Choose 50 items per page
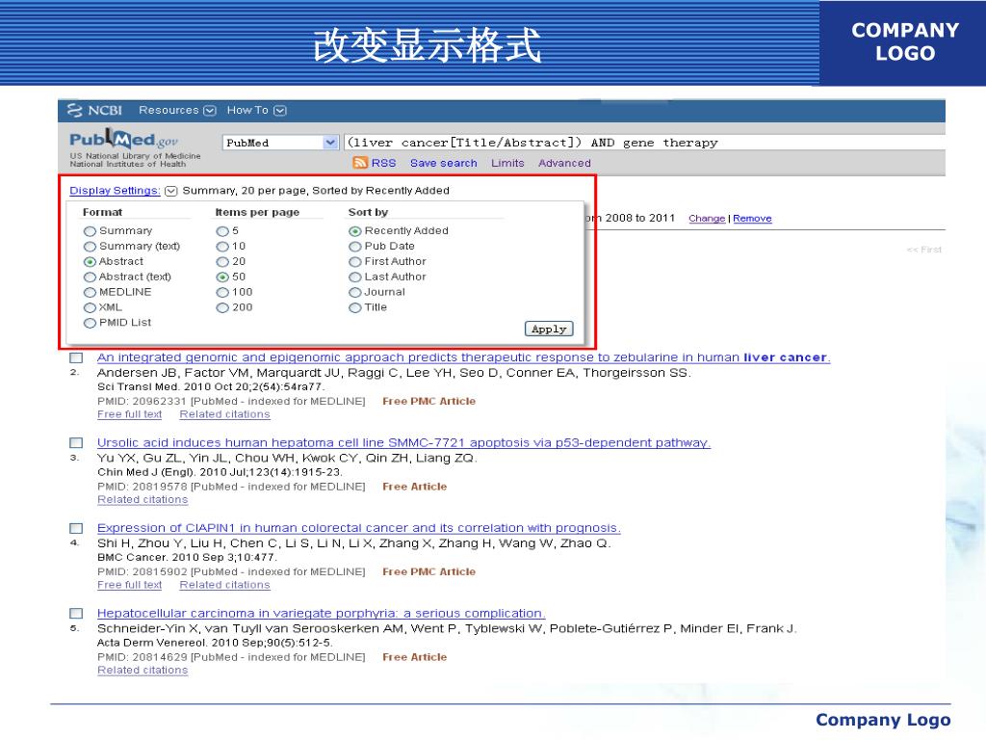 click(222, 277)
